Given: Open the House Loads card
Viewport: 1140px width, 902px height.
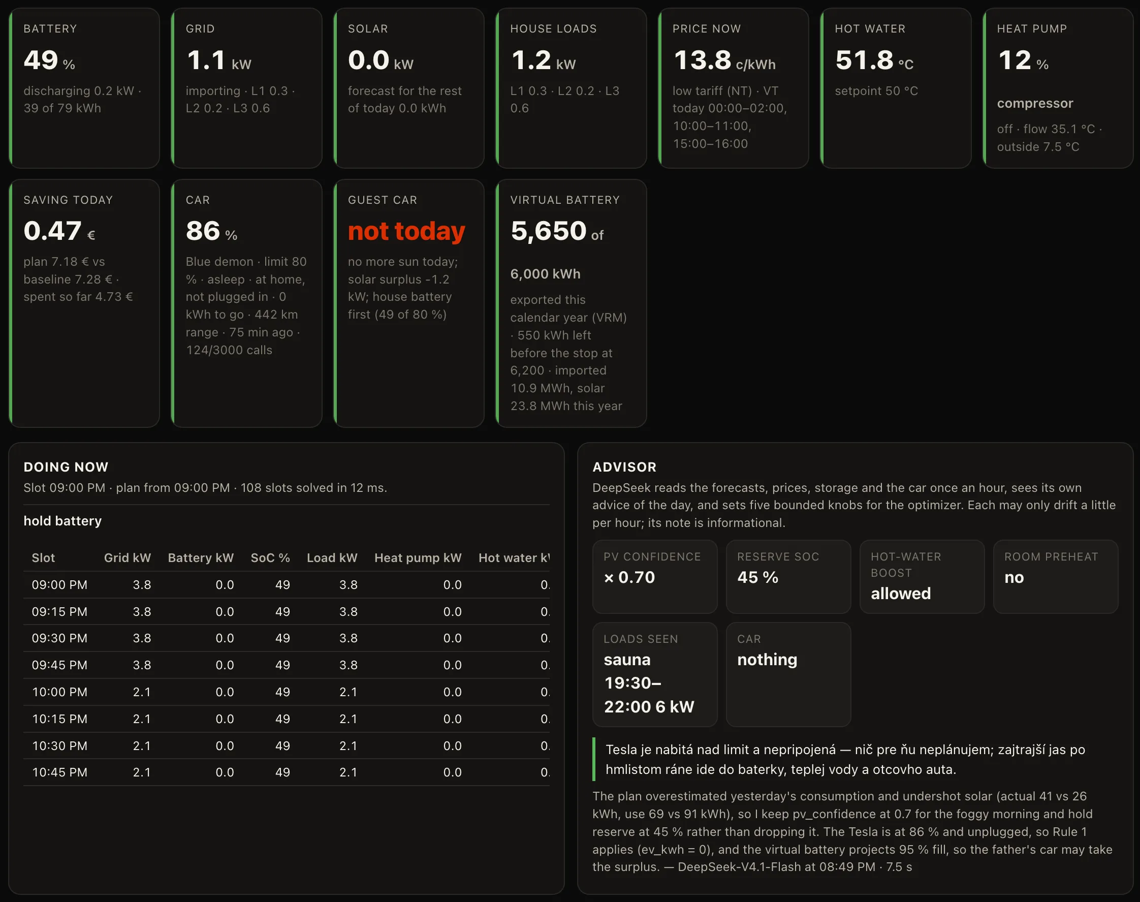Looking at the screenshot, I should pyautogui.click(x=571, y=88).
